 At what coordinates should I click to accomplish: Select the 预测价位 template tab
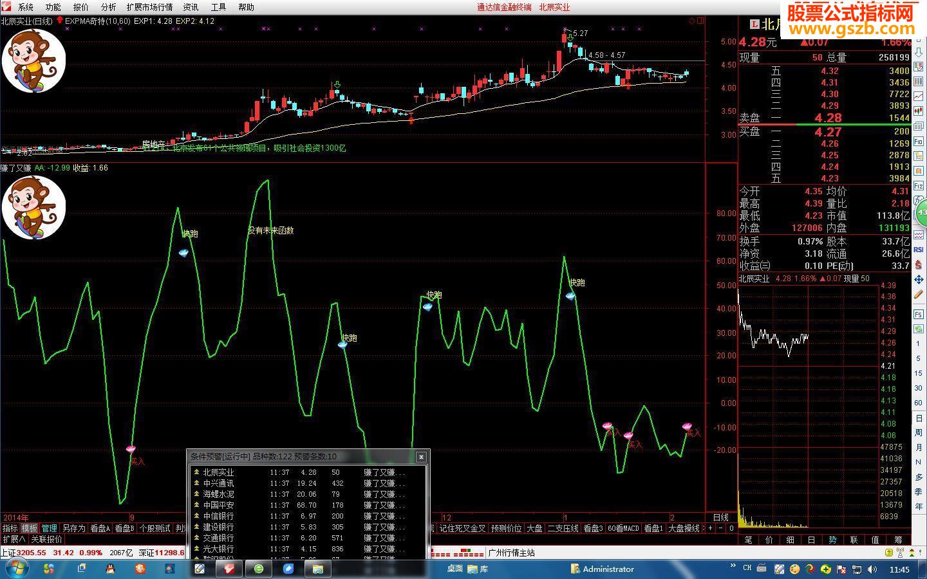click(506, 528)
